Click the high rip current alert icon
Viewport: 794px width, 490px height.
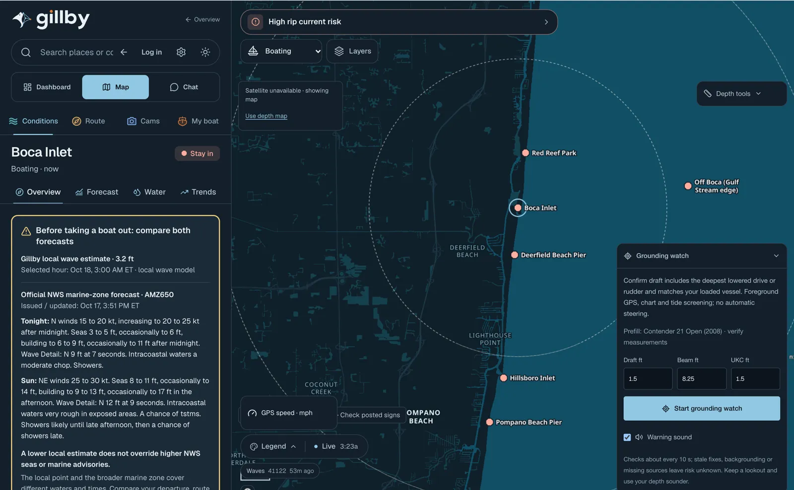coord(255,22)
